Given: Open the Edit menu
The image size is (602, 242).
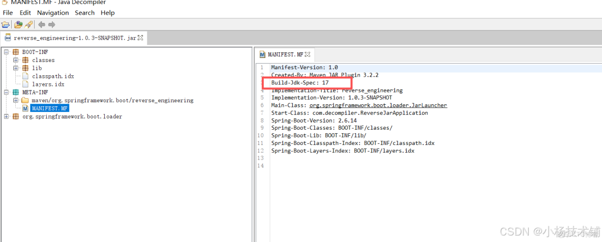Looking at the screenshot, I should pyautogui.click(x=25, y=13).
